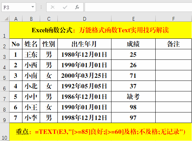Select the cell containing 小中
The width and height of the screenshot is (192, 141).
[31, 96]
